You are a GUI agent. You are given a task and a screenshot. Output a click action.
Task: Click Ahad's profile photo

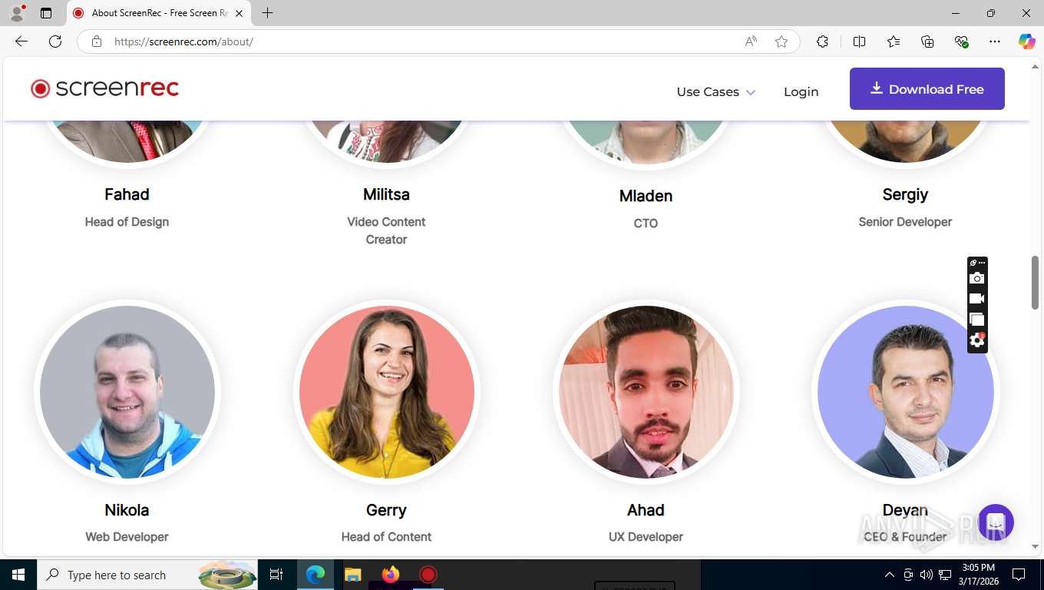point(646,392)
